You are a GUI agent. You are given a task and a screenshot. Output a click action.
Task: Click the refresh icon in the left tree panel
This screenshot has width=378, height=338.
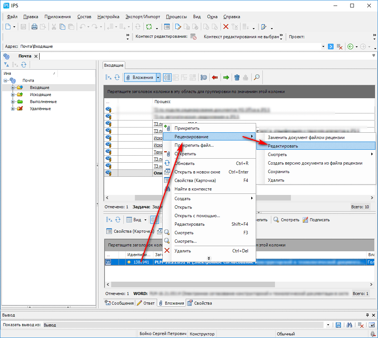coord(24,64)
